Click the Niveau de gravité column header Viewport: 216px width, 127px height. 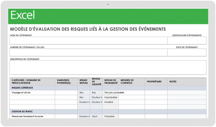tap(96, 82)
